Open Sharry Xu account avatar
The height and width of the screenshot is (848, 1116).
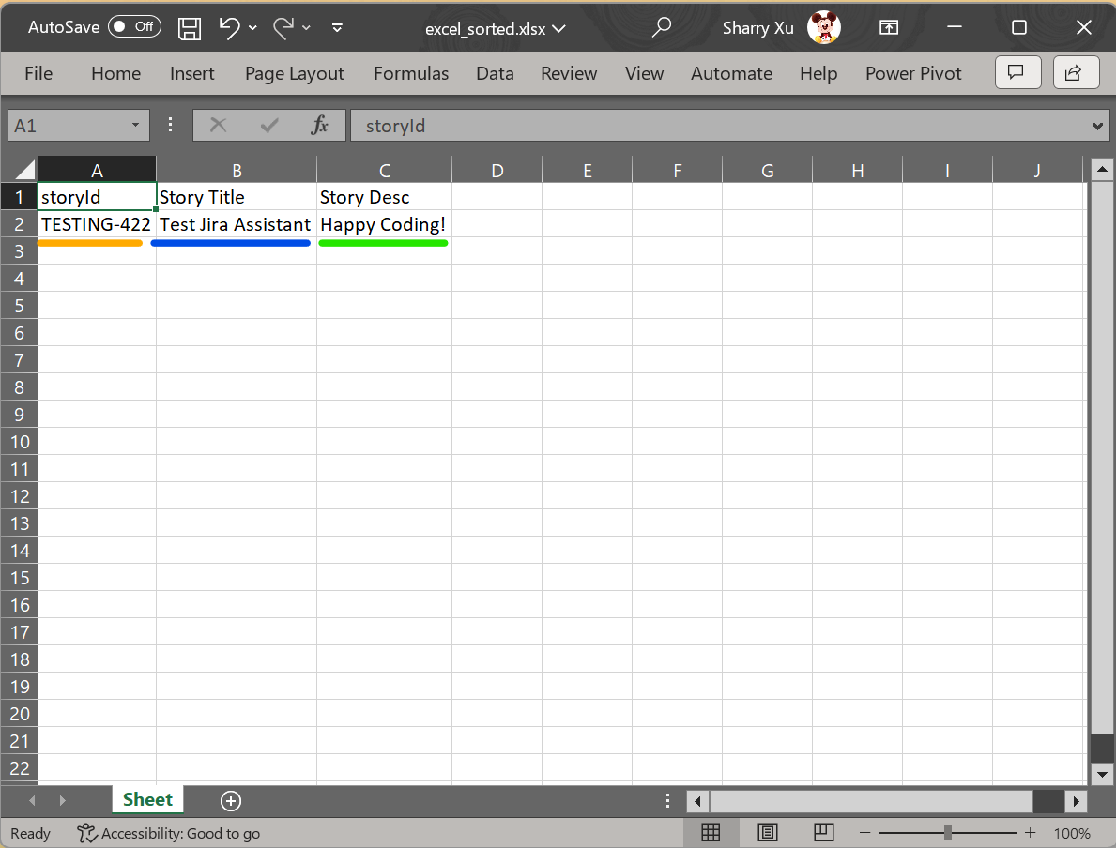[823, 27]
